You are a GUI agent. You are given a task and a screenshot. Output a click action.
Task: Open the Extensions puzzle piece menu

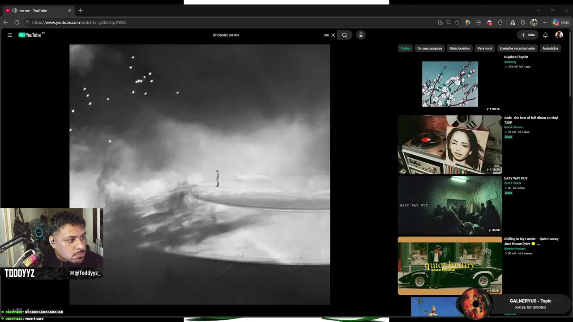(x=500, y=22)
